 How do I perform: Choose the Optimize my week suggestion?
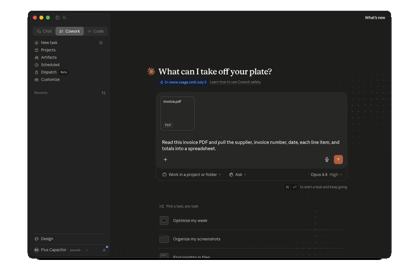point(251,220)
